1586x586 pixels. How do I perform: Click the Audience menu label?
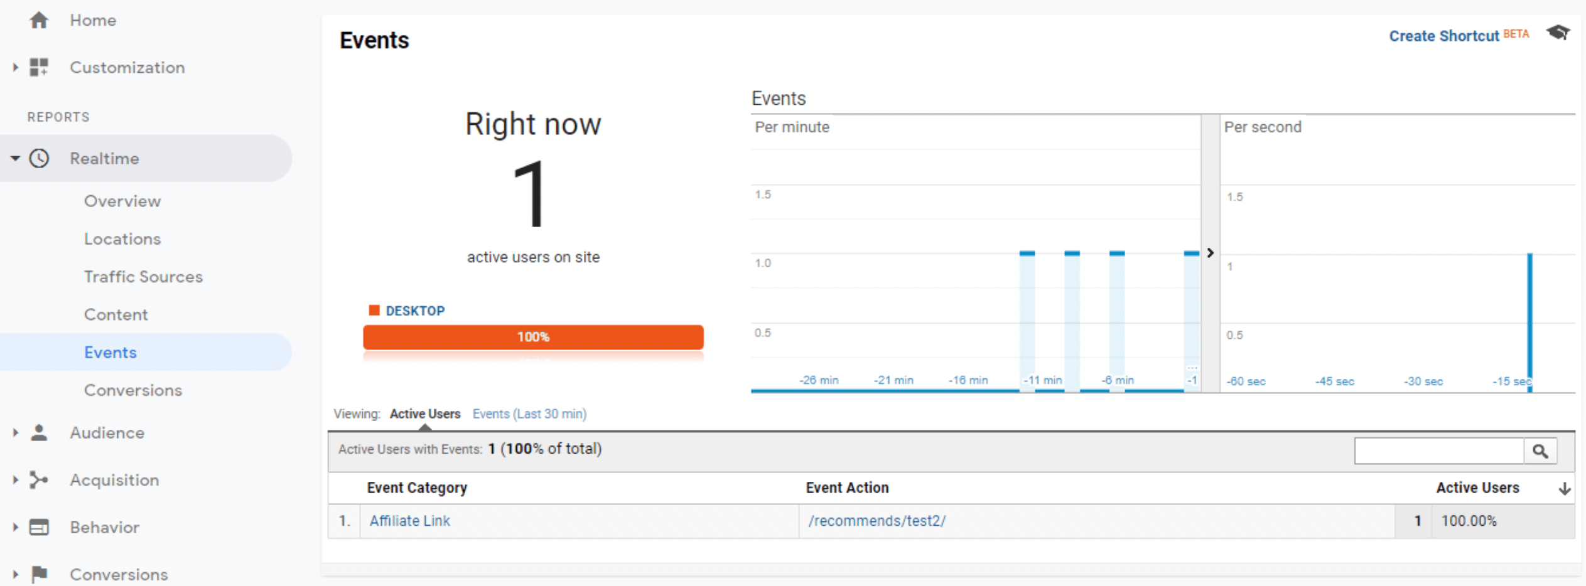107,432
